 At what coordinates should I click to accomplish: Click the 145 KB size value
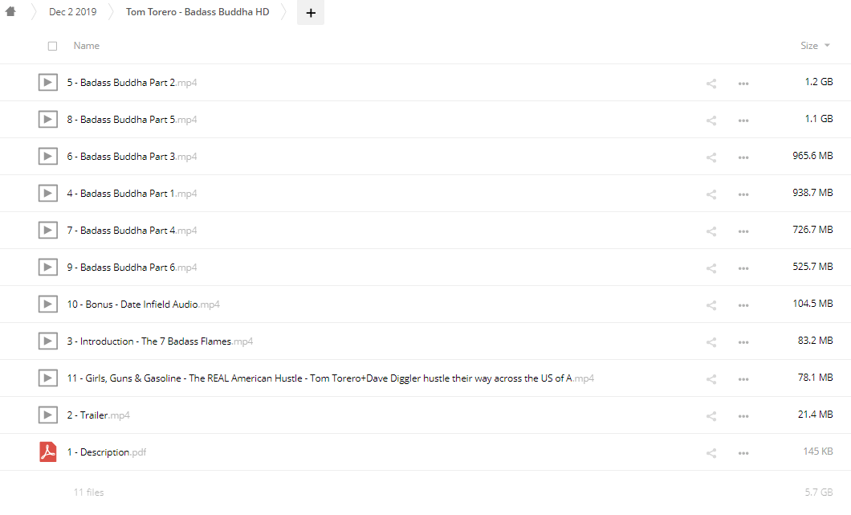pyautogui.click(x=818, y=451)
